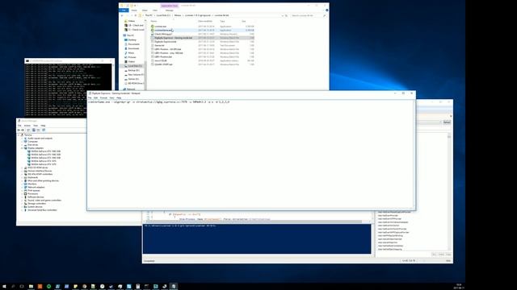Expand Universal Serial Bus controllers node
The width and height of the screenshot is (517, 290).
[x=22, y=209]
